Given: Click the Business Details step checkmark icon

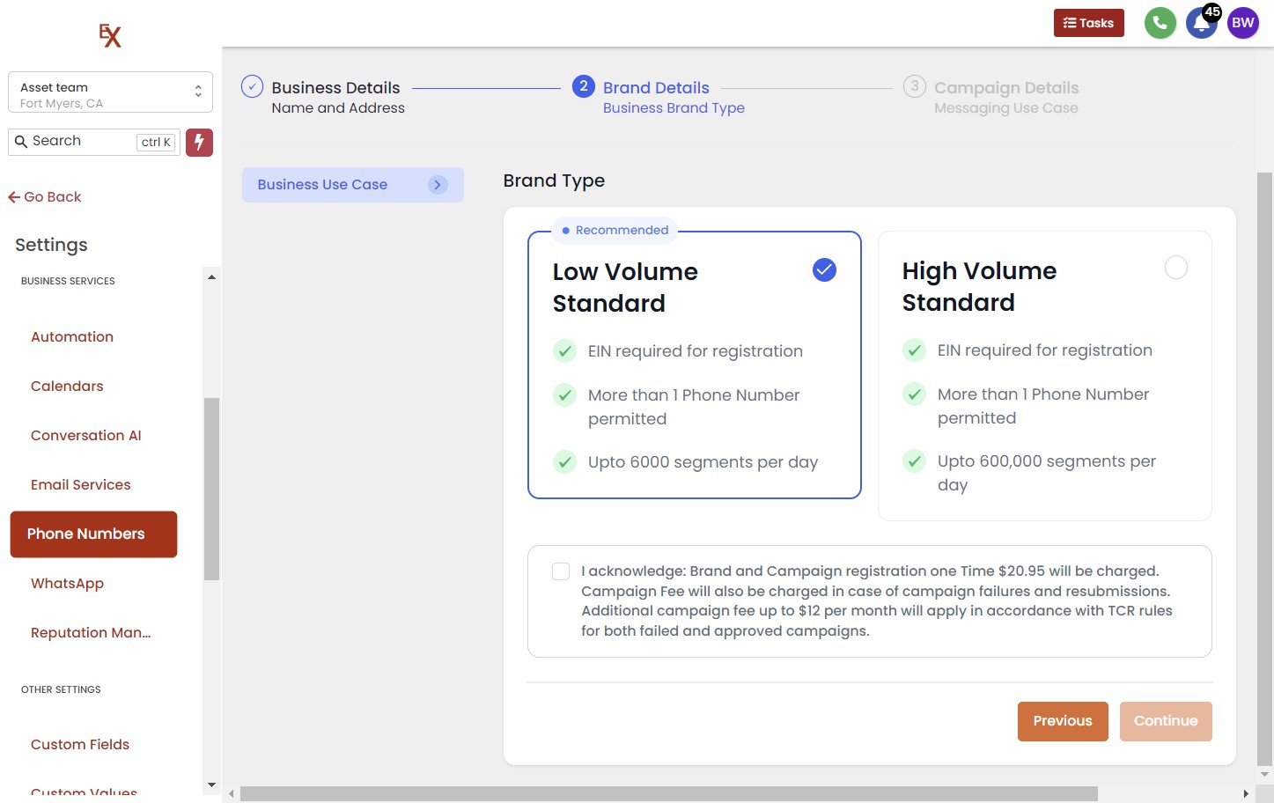Looking at the screenshot, I should [x=252, y=87].
